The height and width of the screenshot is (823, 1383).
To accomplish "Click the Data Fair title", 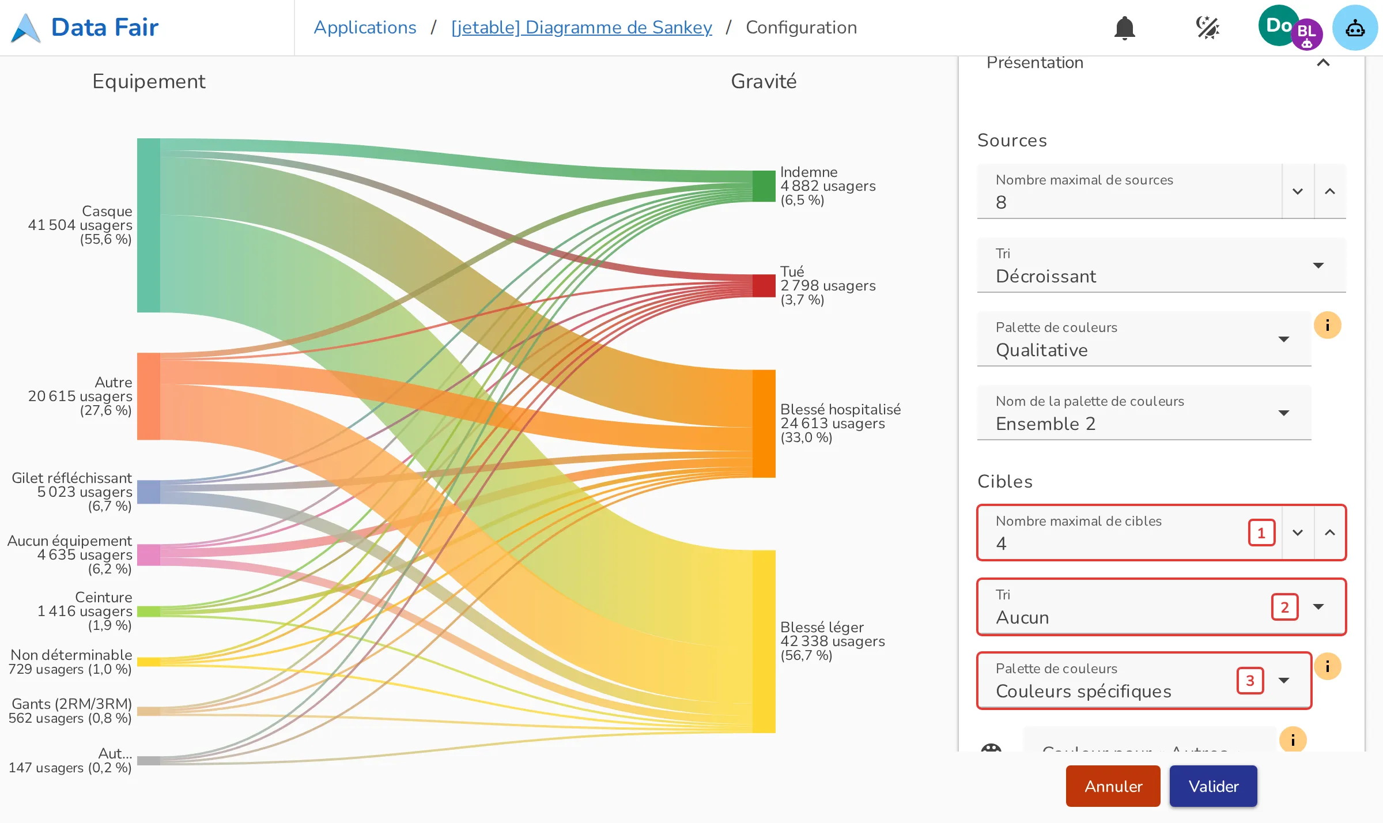I will click(104, 27).
